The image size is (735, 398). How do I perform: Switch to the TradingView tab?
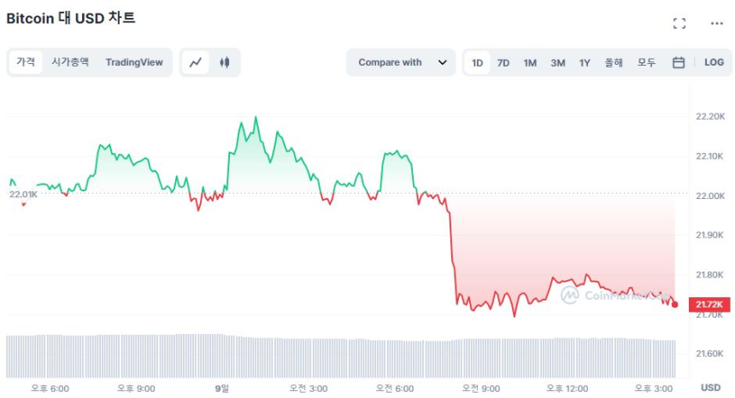[134, 62]
